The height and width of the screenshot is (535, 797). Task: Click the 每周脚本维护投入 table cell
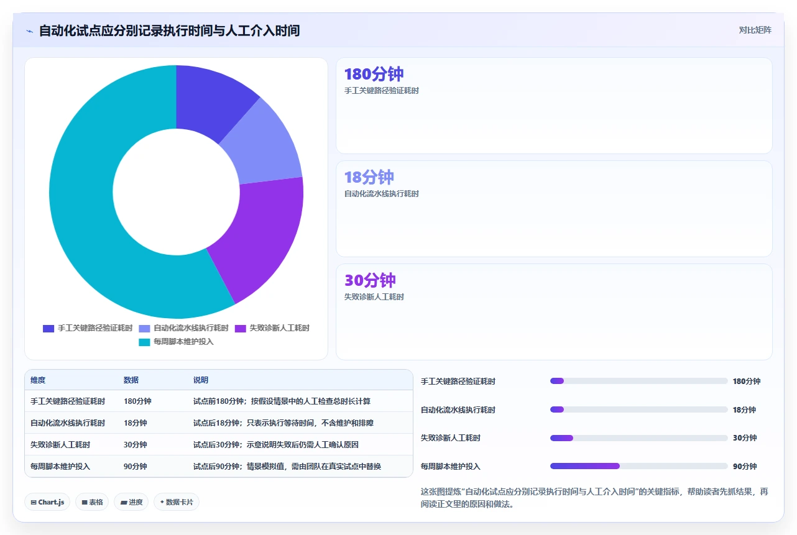[x=60, y=467]
